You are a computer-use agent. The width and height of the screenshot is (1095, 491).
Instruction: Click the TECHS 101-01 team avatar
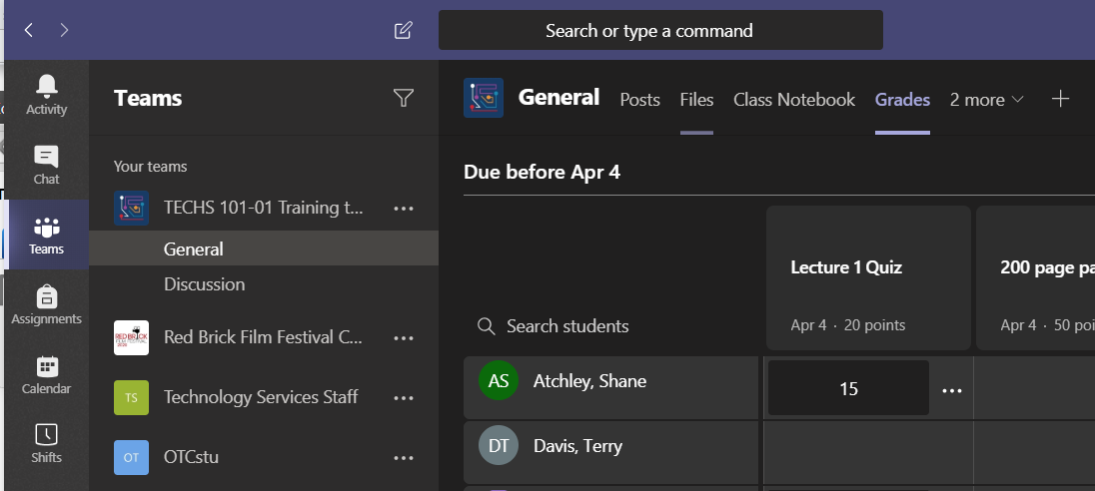point(131,208)
